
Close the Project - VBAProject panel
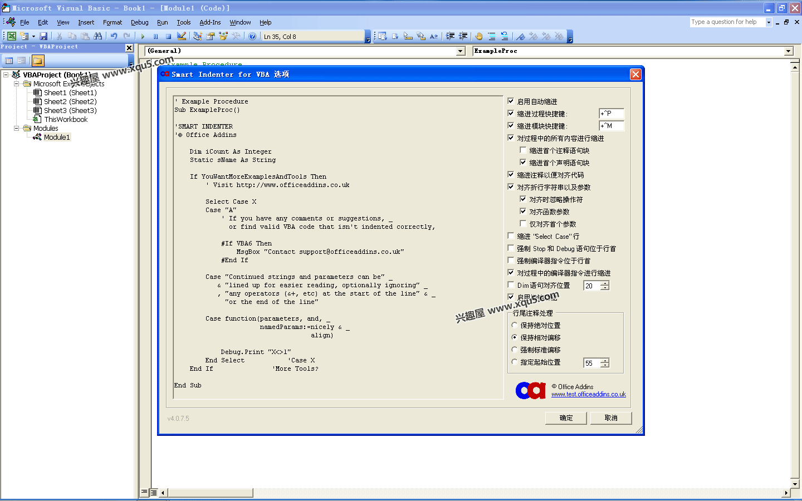[129, 48]
